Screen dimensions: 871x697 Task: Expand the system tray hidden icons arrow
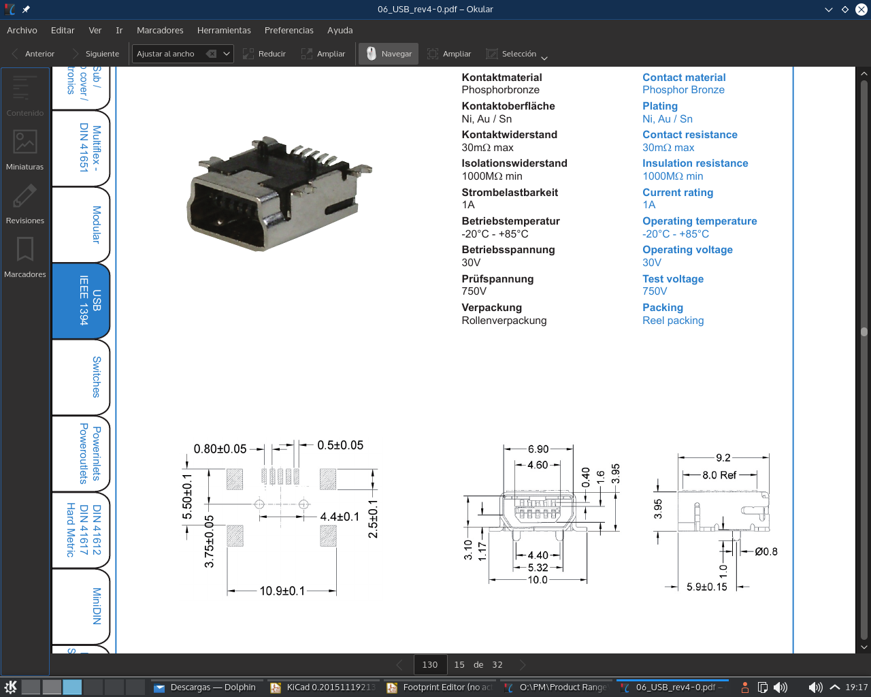(835, 687)
